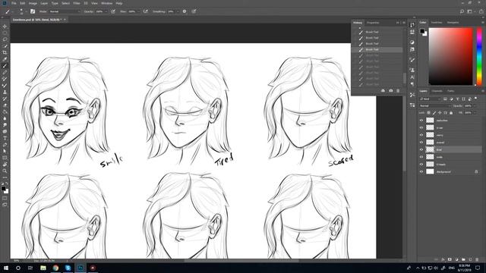Open the smoothing options gear
Screen dimensions: 486x273
tap(185, 11)
